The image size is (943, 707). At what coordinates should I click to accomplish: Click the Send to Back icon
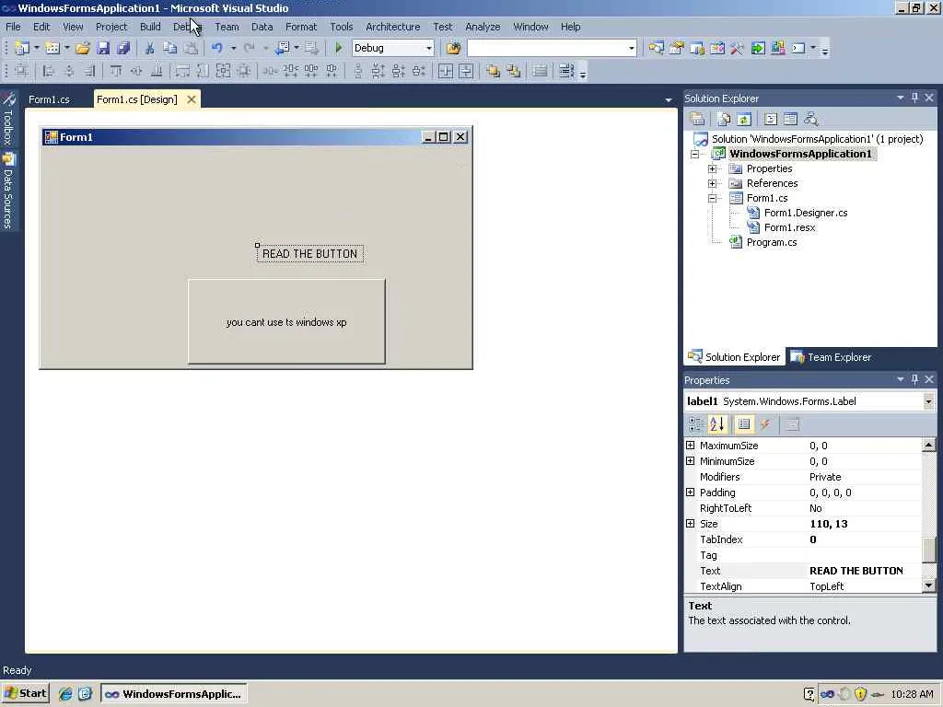[514, 72]
